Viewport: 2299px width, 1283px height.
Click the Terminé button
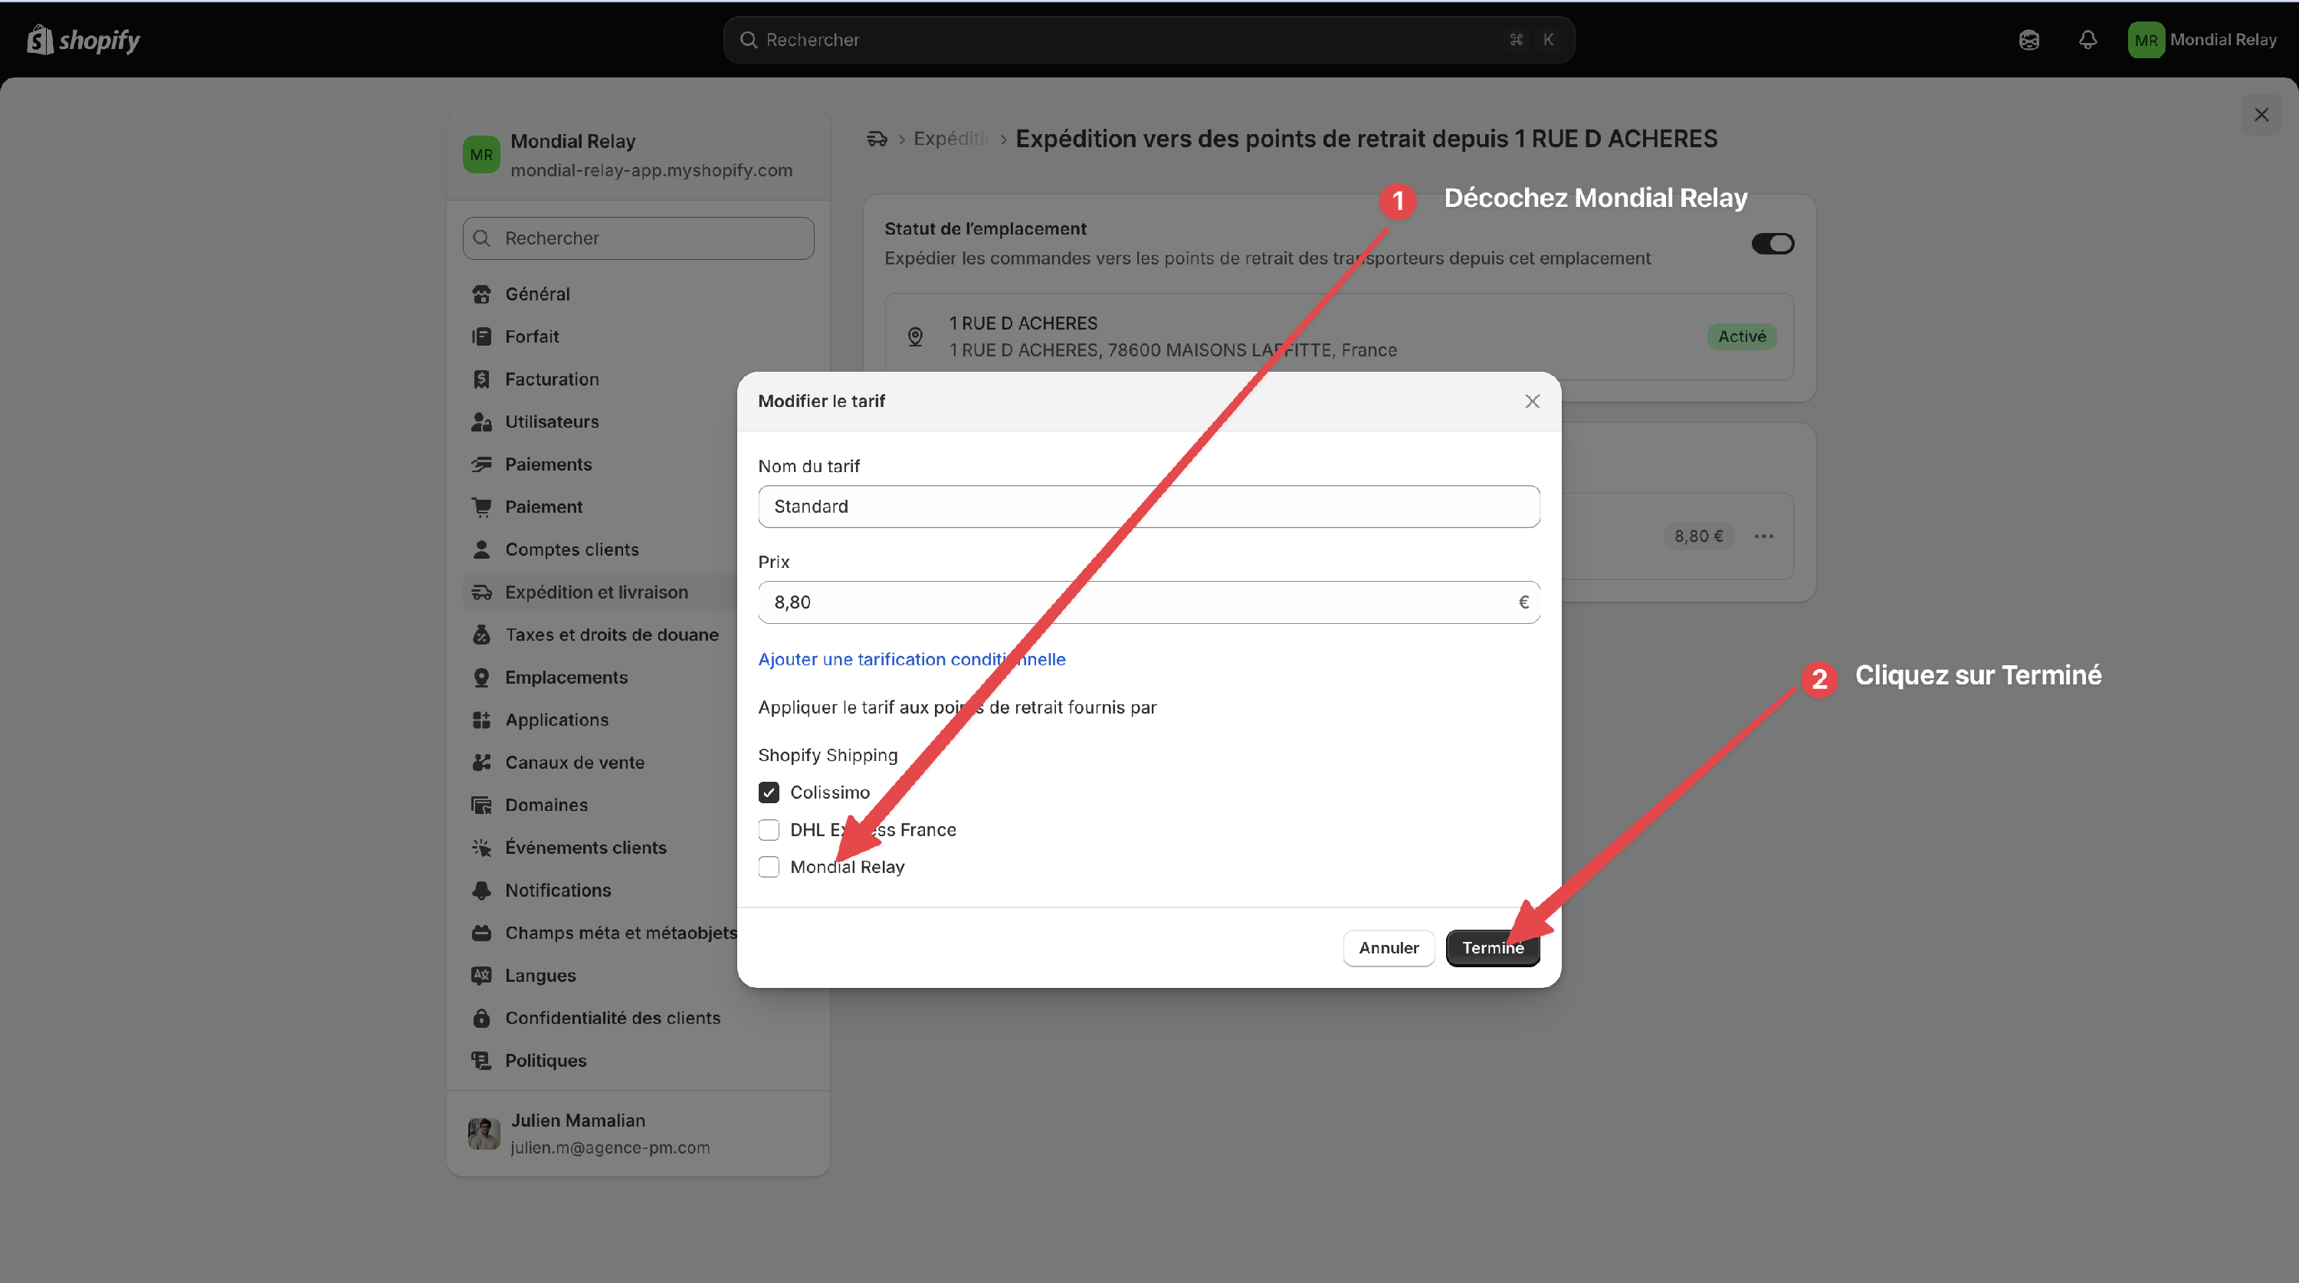click(x=1492, y=947)
